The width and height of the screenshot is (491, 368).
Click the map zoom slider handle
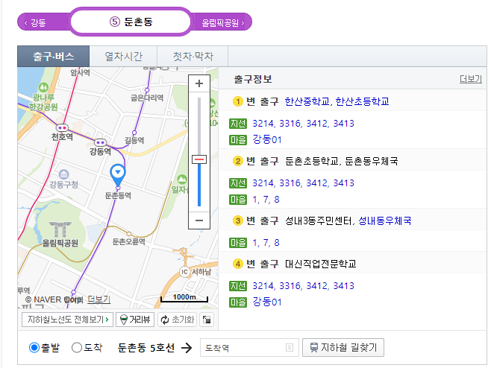coord(199,159)
